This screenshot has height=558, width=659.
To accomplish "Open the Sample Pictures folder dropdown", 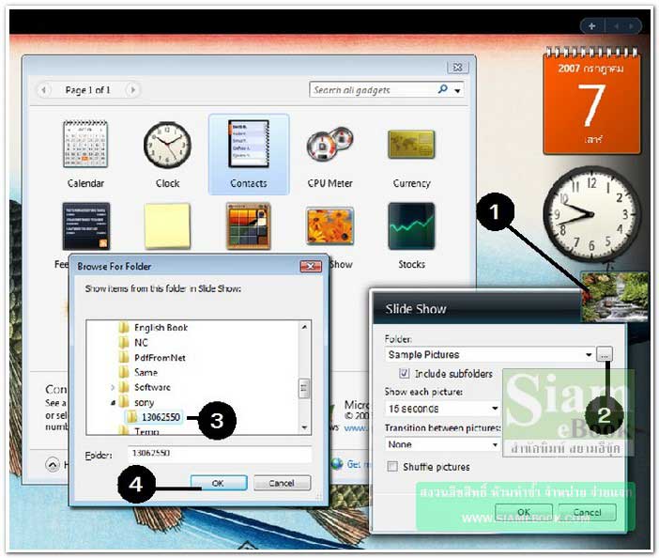I will point(589,354).
